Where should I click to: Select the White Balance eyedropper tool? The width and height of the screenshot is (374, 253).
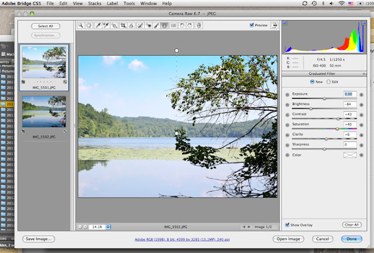(x=98, y=25)
